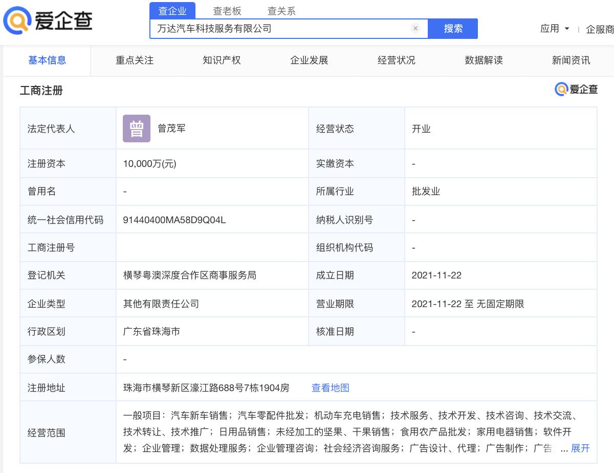
Task: Click the 开业 business status value
Action: [x=421, y=129]
